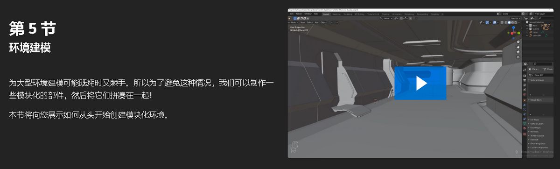This screenshot has height=169, width=560.
Task: Select the cable object in outliner
Action: [x=535, y=32]
